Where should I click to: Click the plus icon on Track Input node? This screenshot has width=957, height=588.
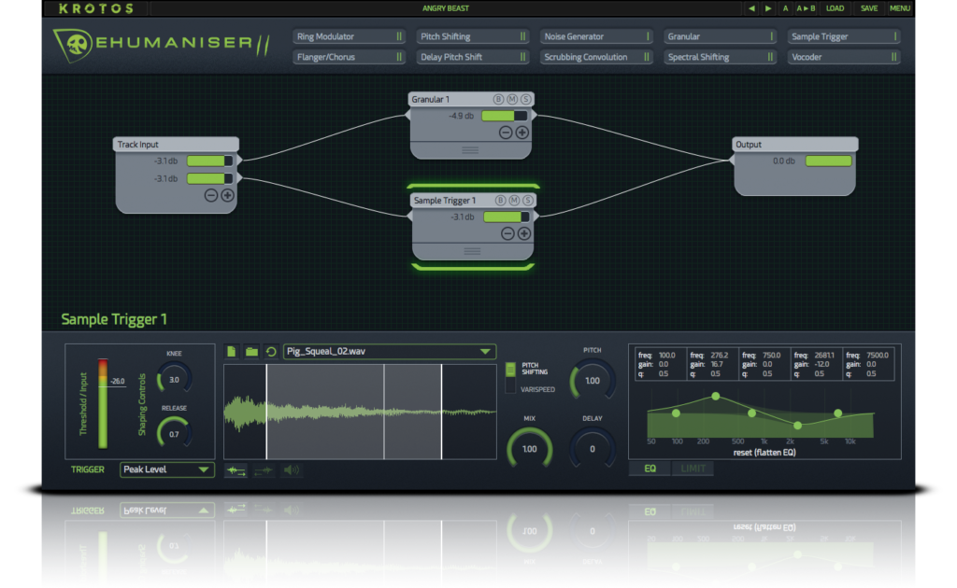tap(227, 195)
